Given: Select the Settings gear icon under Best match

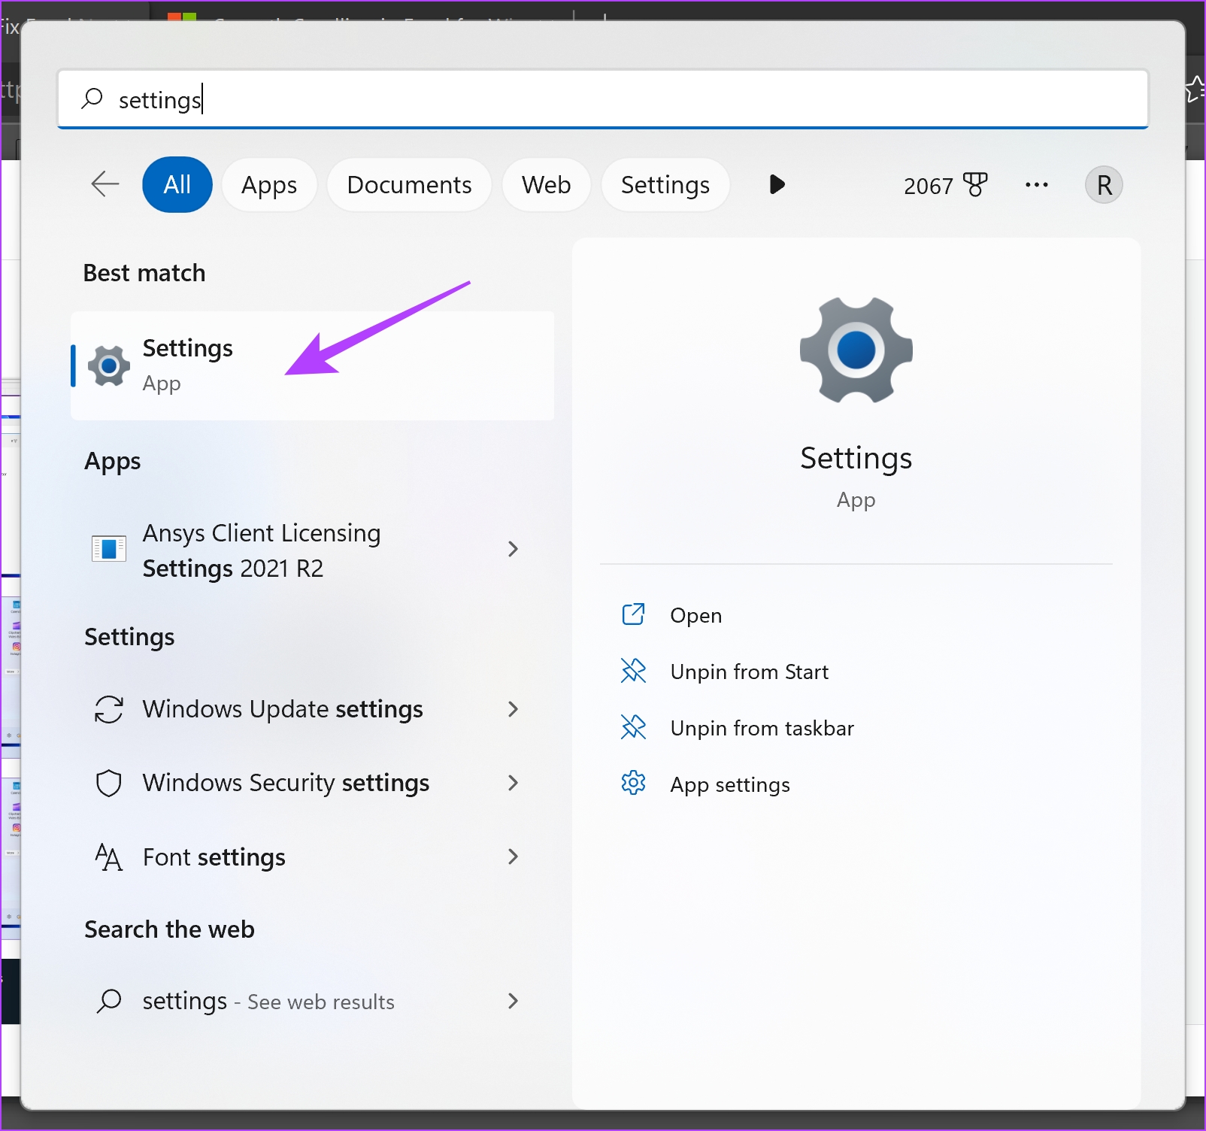Looking at the screenshot, I should click(109, 365).
